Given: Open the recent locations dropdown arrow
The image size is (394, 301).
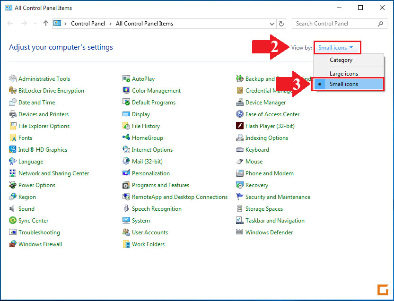Looking at the screenshot, I should (x=35, y=24).
